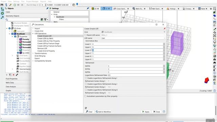Screen dimensions: 217x122
Task: Click the printer icon in right toolbar
Action: (x=215, y=63)
